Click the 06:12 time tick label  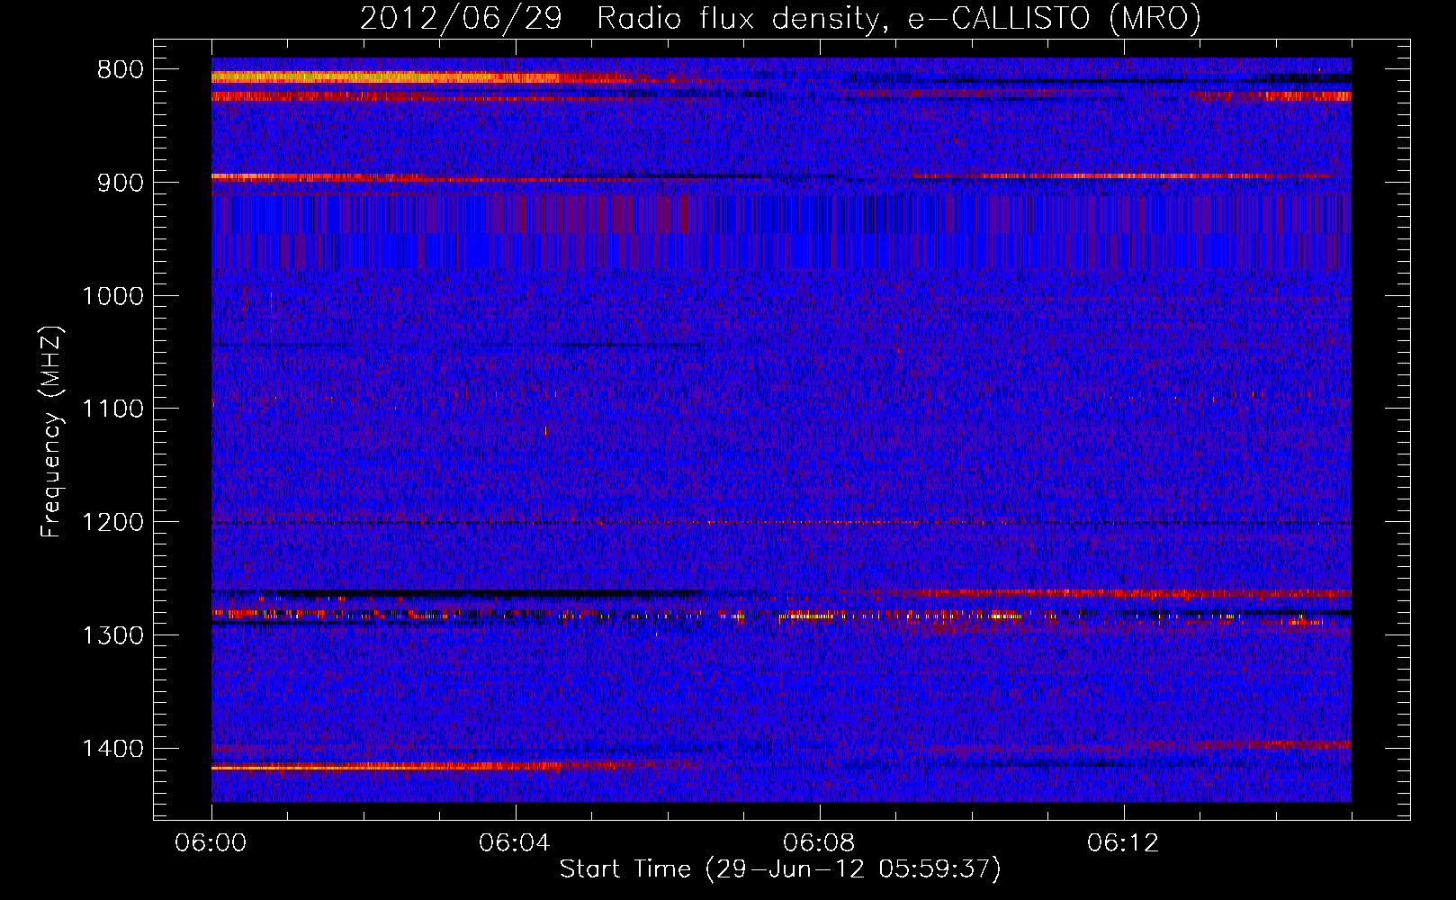click(1123, 843)
